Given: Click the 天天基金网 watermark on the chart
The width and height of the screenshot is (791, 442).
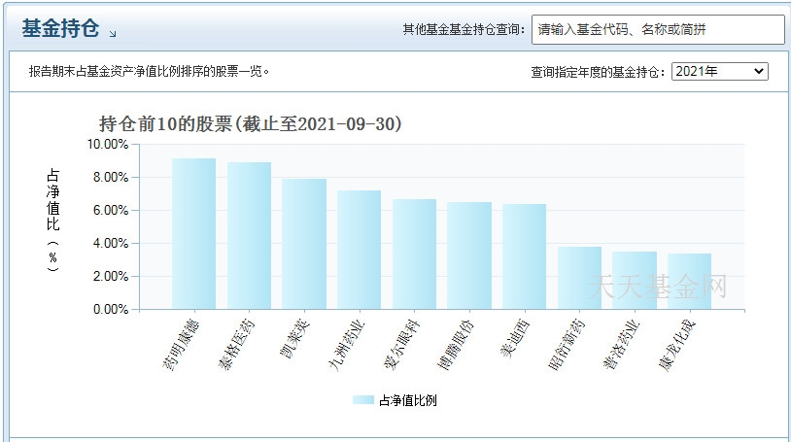Looking at the screenshot, I should point(657,286).
